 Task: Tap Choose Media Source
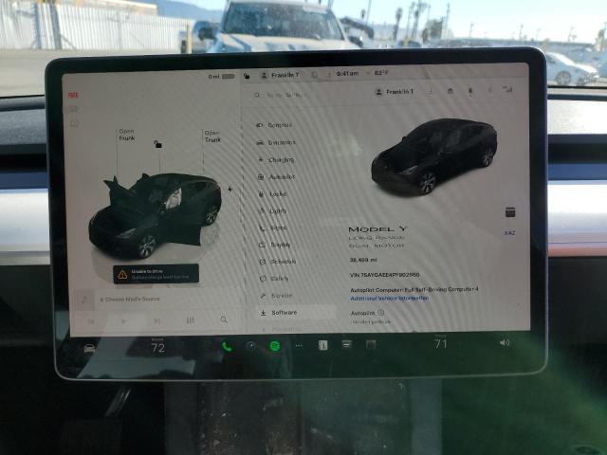[130, 300]
